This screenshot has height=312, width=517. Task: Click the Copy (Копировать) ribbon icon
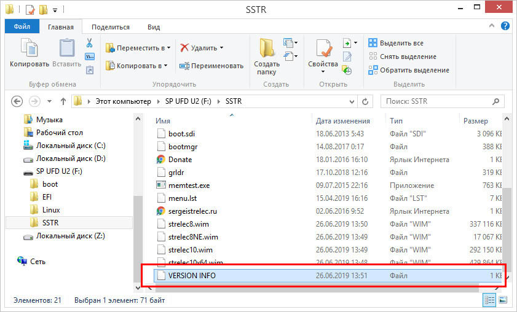[x=29, y=48]
